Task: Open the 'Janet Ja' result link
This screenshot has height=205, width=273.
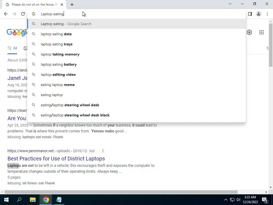Action: 17,78
